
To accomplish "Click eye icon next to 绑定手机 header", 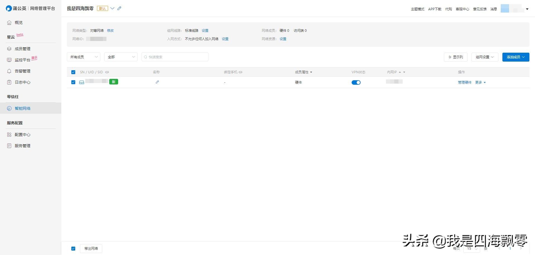I will tap(240, 72).
